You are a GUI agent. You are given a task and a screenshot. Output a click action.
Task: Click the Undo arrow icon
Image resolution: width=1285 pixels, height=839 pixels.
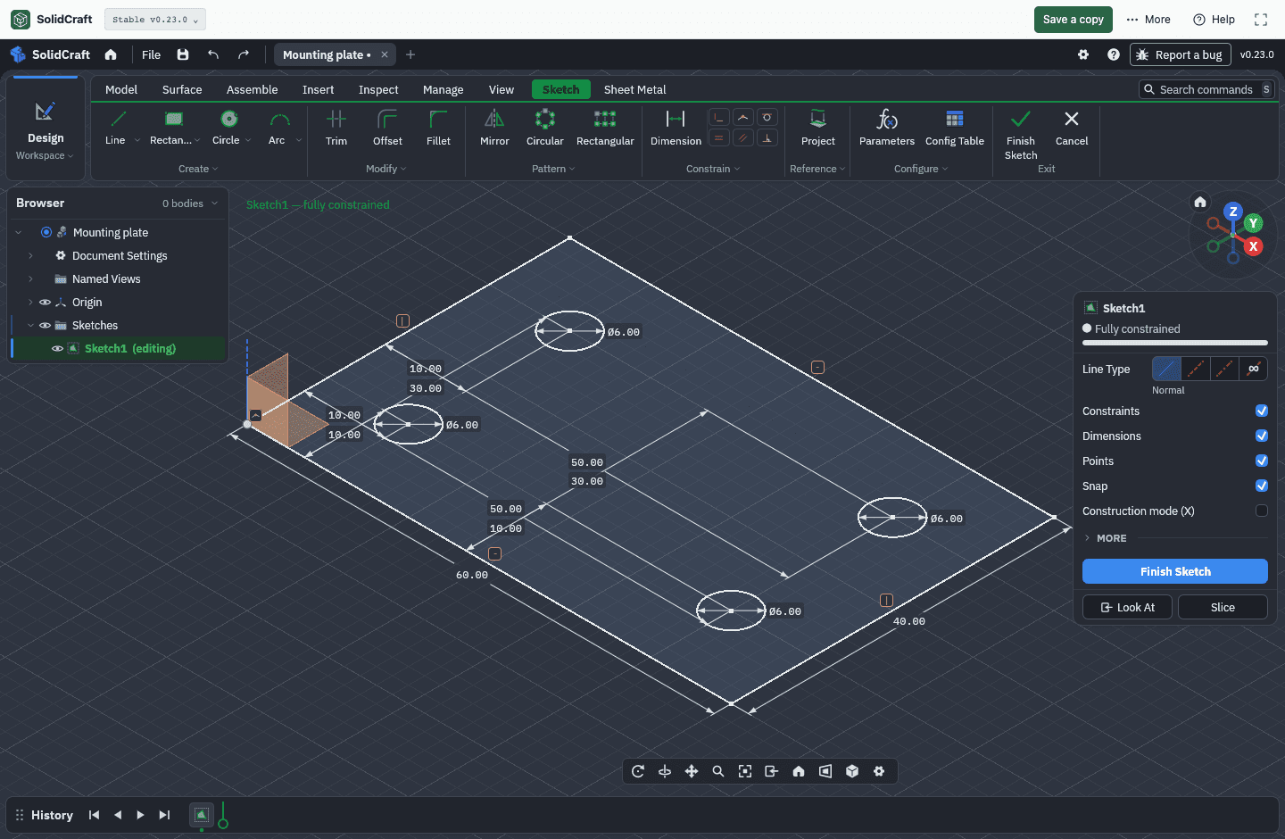[213, 54]
